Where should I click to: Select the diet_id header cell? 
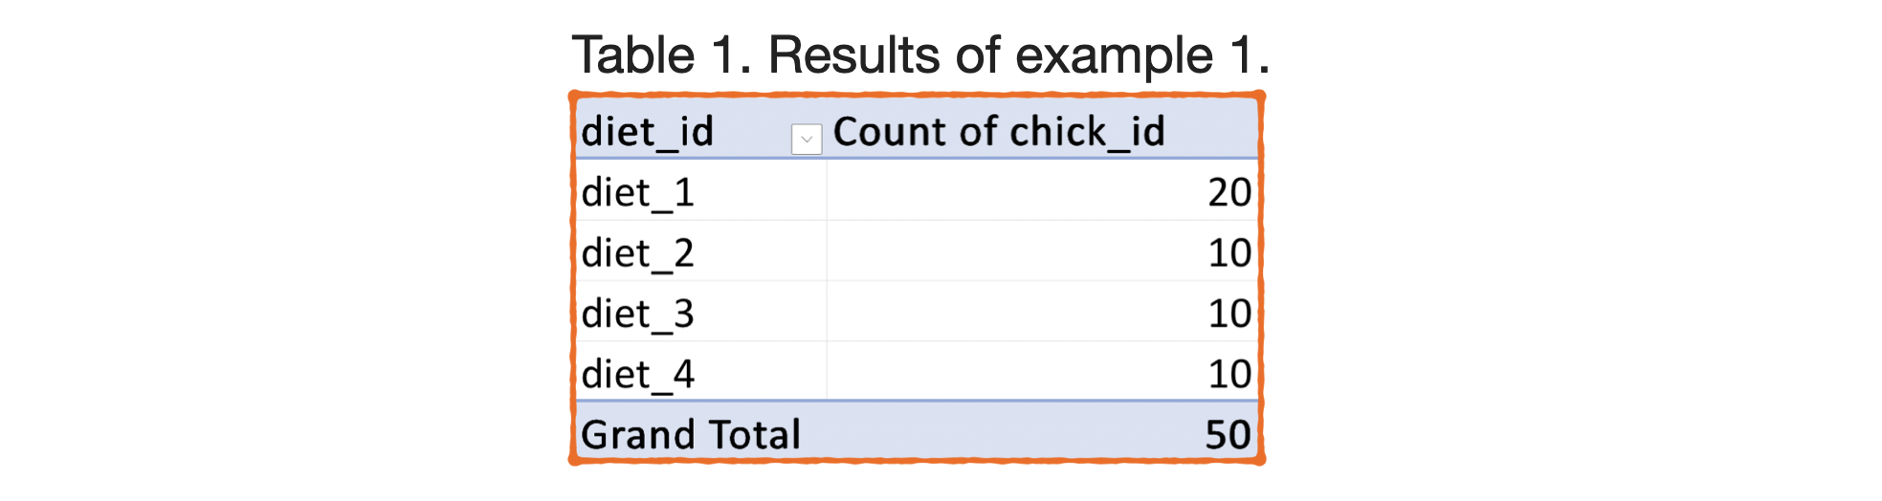pyautogui.click(x=648, y=132)
